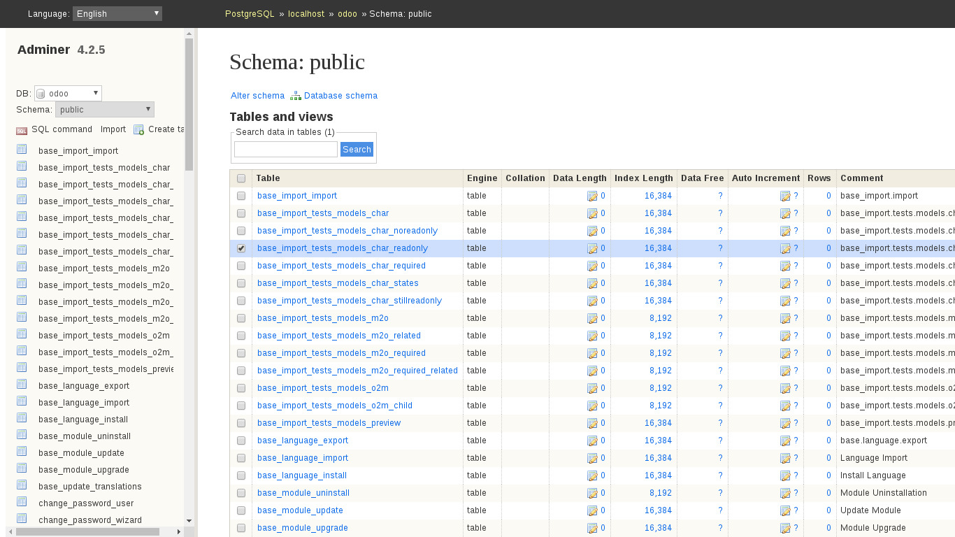Screen dimensions: 955x537
Task: Click table icon beside change_password_user in sidebar
Action: (x=22, y=502)
